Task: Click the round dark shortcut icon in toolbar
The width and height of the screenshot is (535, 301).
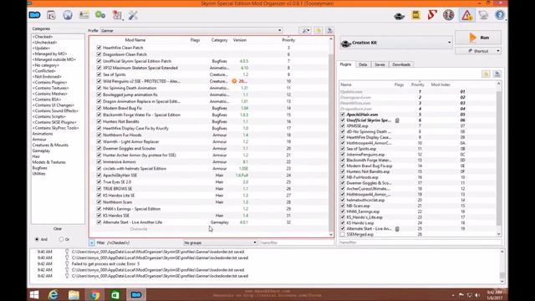Action: coord(449,15)
